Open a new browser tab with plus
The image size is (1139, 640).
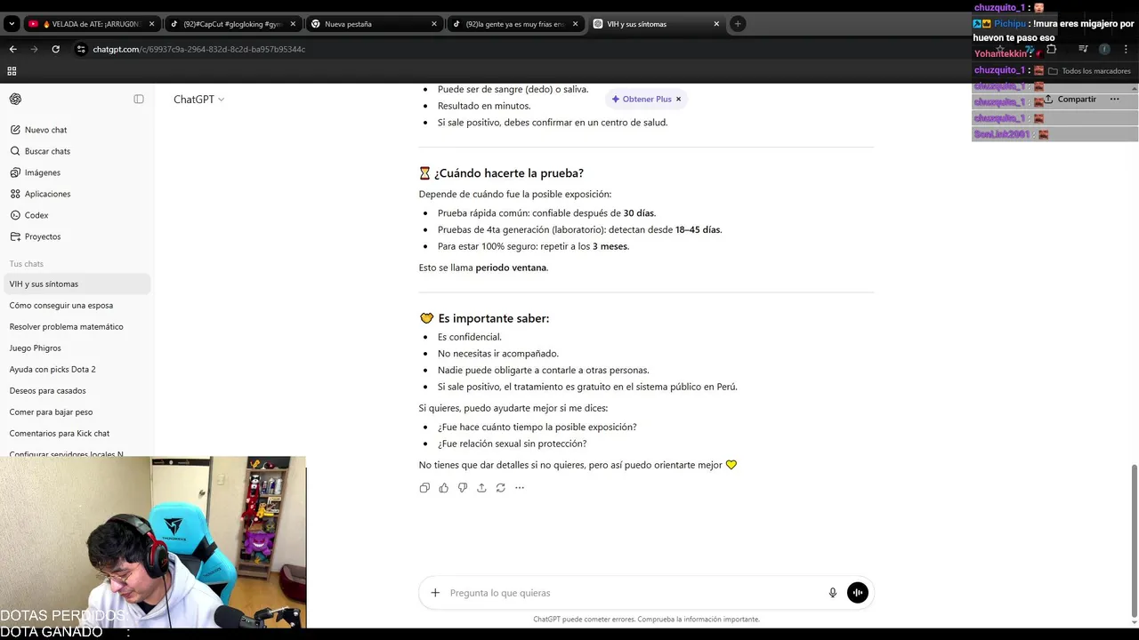738,24
